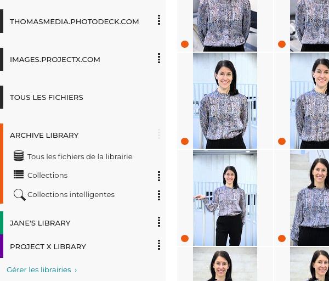
Task: Open the Collections three-dot menu
Action: (159, 176)
